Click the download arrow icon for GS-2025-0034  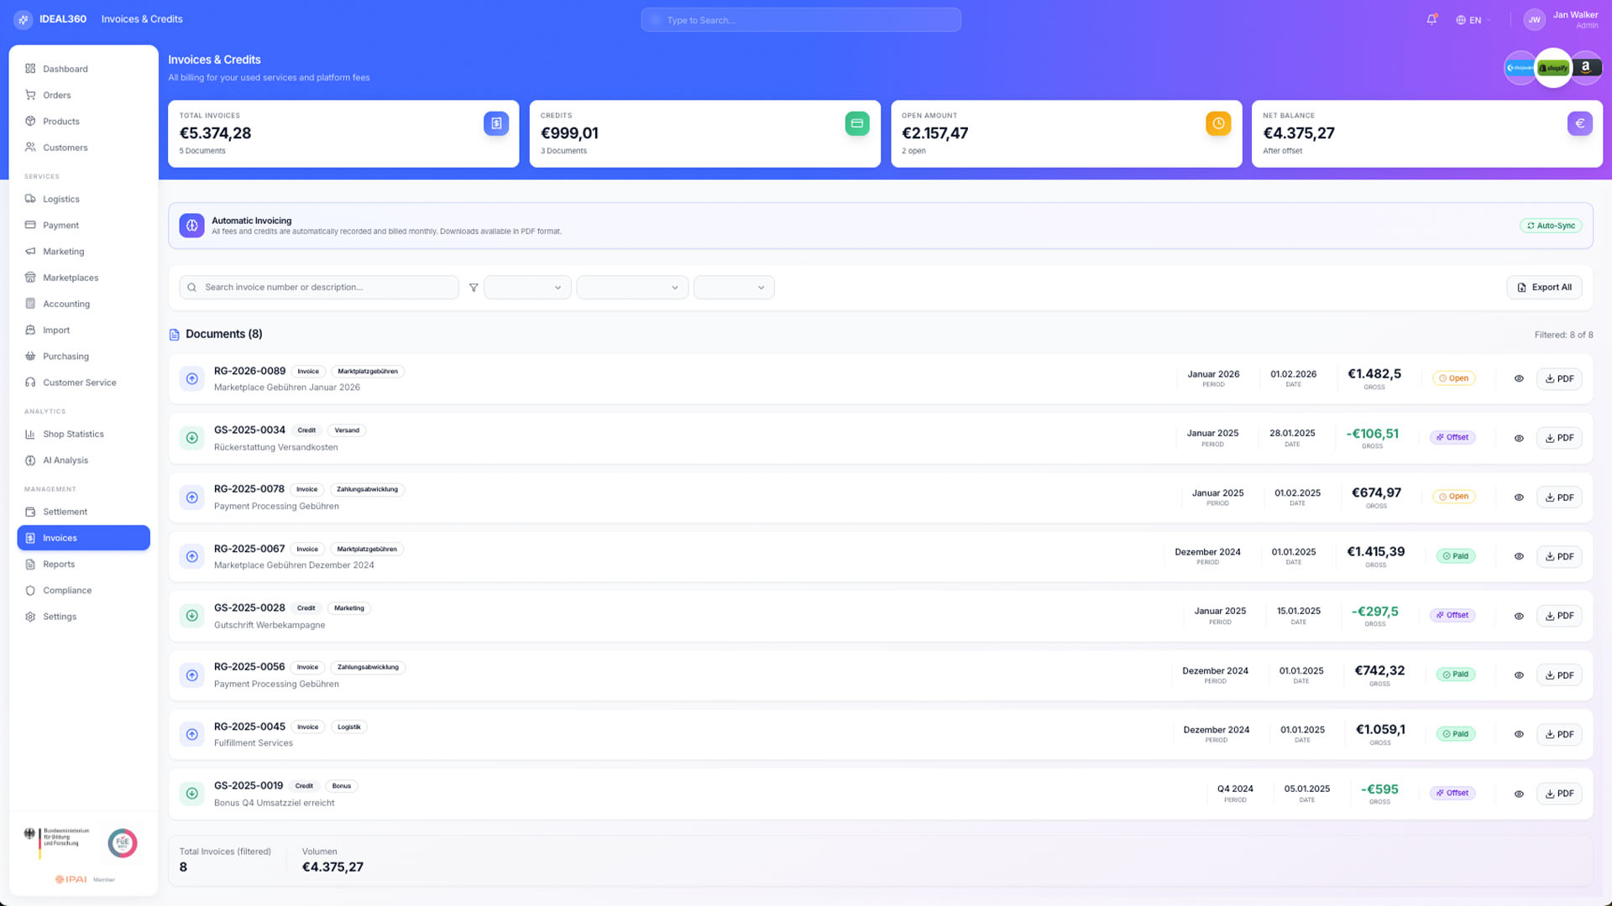pyautogui.click(x=191, y=438)
